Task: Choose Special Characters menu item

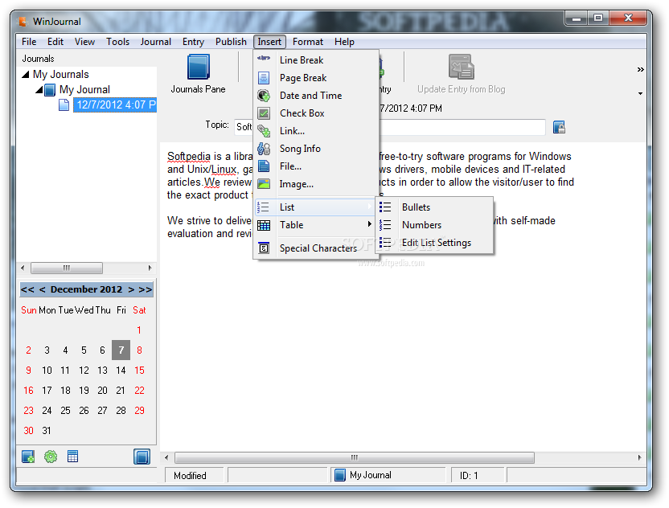Action: click(316, 248)
